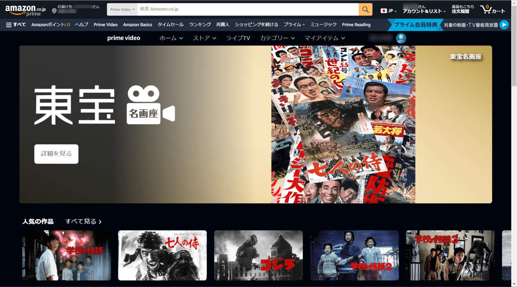The width and height of the screenshot is (517, 287).
Task: Open 返品もこちら 注文履歴
Action: pyautogui.click(x=463, y=9)
